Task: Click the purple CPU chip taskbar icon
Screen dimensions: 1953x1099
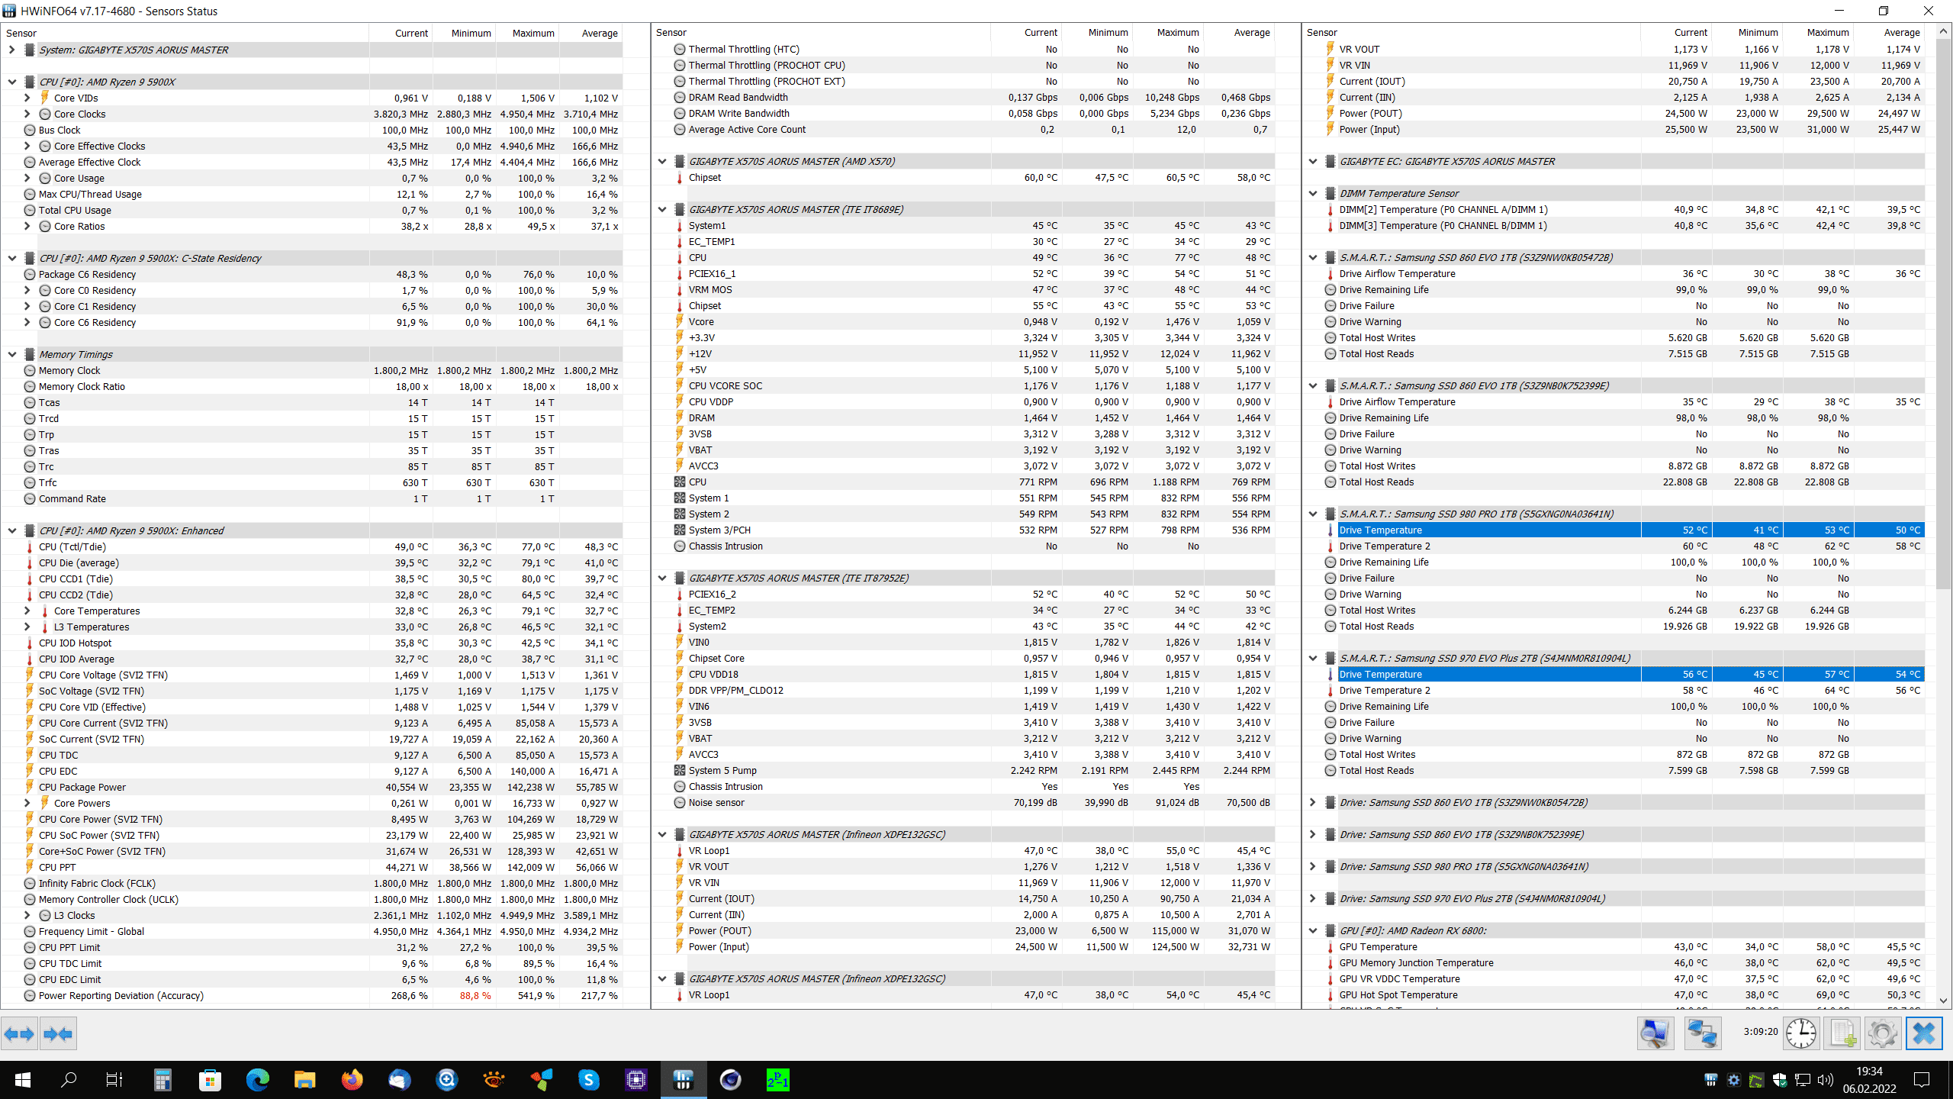Action: click(x=635, y=1080)
